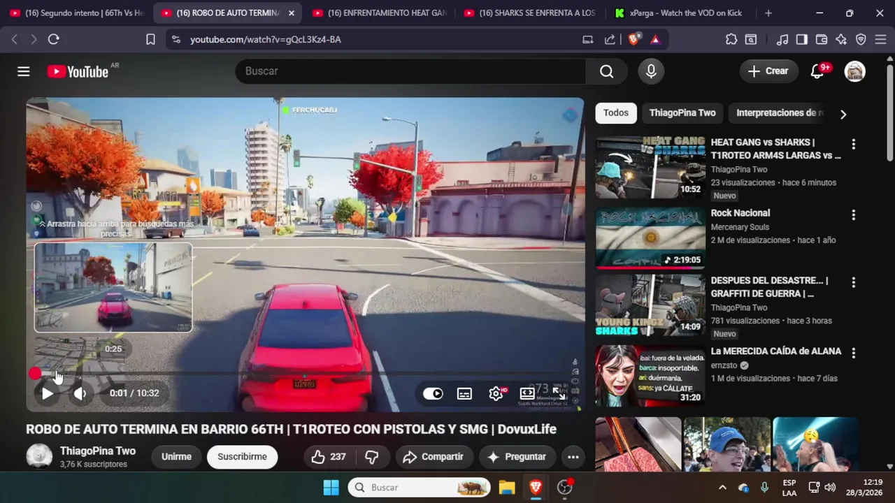Screen dimensions: 895x503
Task: Open options for La MERECIDA CAÍDA de ALANA
Action: (853, 353)
